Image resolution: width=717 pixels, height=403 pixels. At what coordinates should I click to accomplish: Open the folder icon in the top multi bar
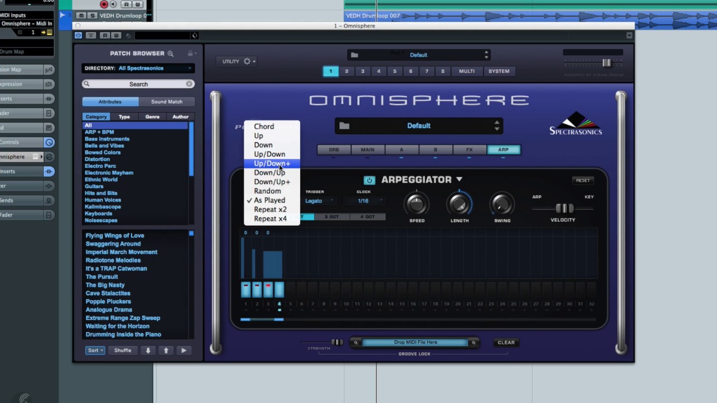pyautogui.click(x=354, y=55)
